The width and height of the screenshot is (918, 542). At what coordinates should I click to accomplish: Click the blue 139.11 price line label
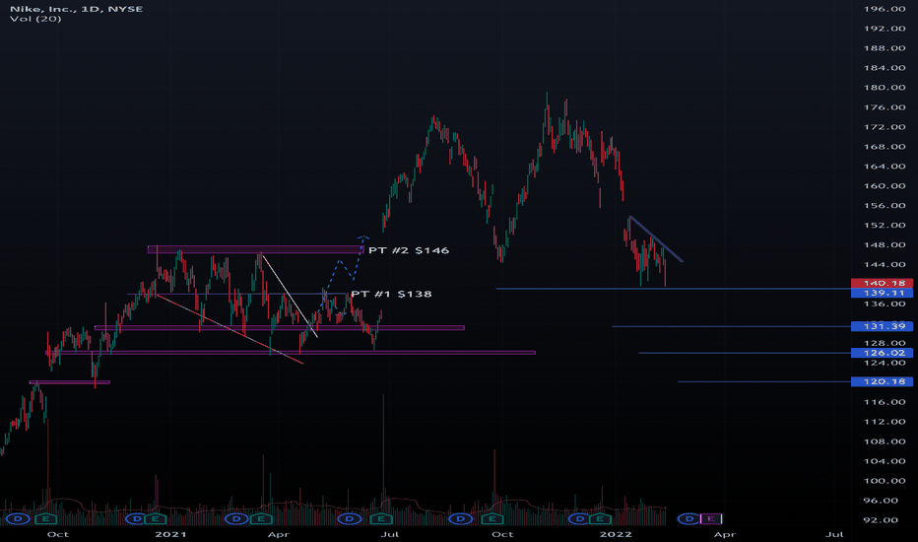tap(882, 293)
